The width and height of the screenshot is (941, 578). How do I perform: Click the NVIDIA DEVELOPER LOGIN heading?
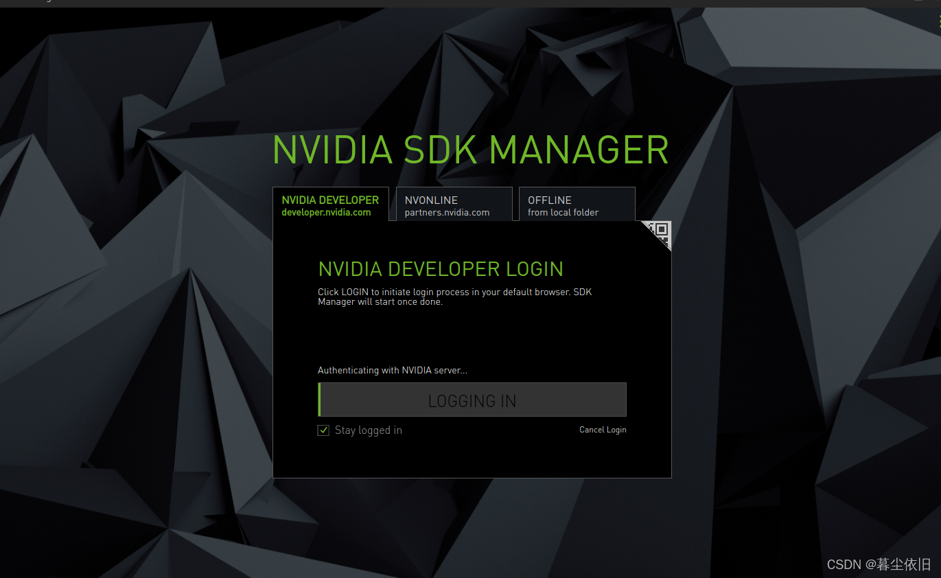[x=441, y=268]
